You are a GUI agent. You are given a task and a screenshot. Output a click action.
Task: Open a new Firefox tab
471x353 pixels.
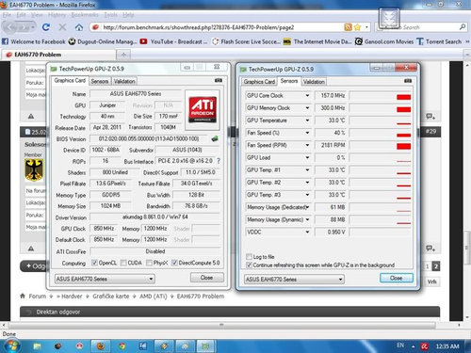[123, 55]
